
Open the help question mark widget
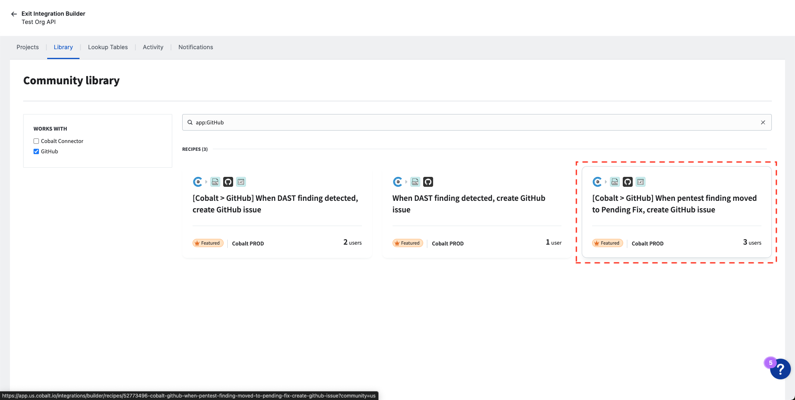click(x=781, y=369)
